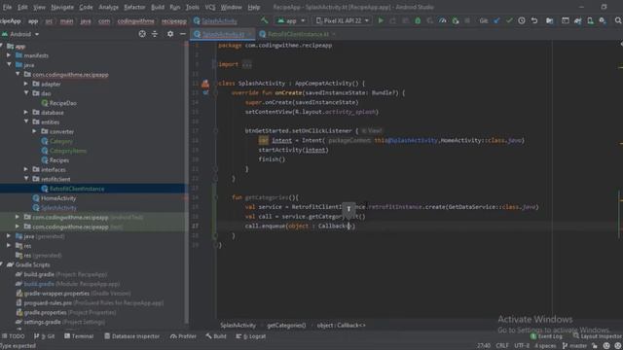This screenshot has width=623, height=350.
Task: Click Select Opened File target icon
Action: point(142,34)
